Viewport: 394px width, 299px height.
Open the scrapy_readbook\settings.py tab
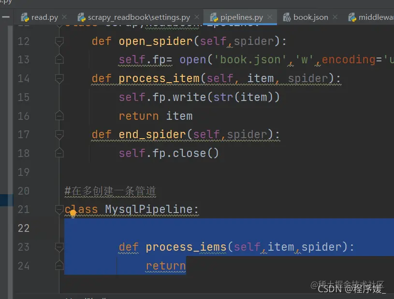tap(139, 17)
